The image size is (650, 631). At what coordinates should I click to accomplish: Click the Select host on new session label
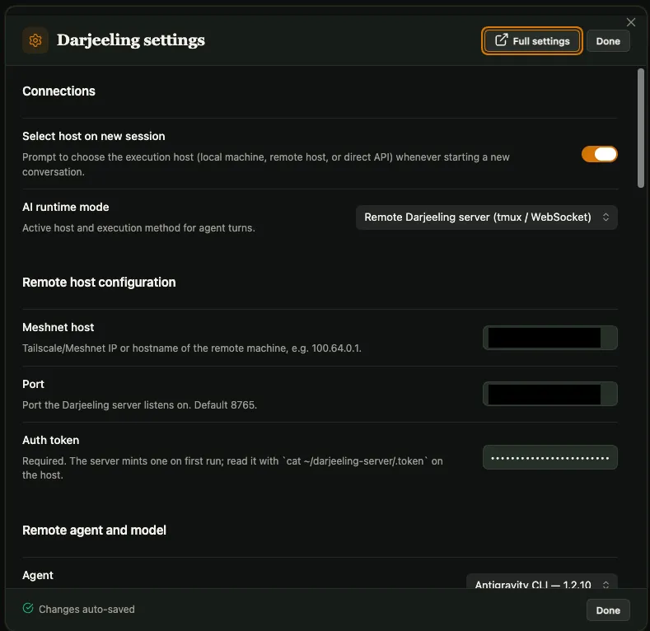(x=94, y=137)
